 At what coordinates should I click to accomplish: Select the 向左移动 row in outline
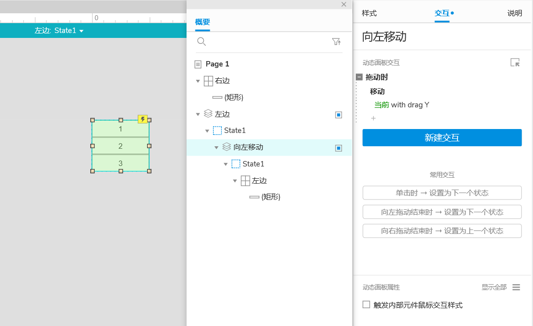pos(269,147)
